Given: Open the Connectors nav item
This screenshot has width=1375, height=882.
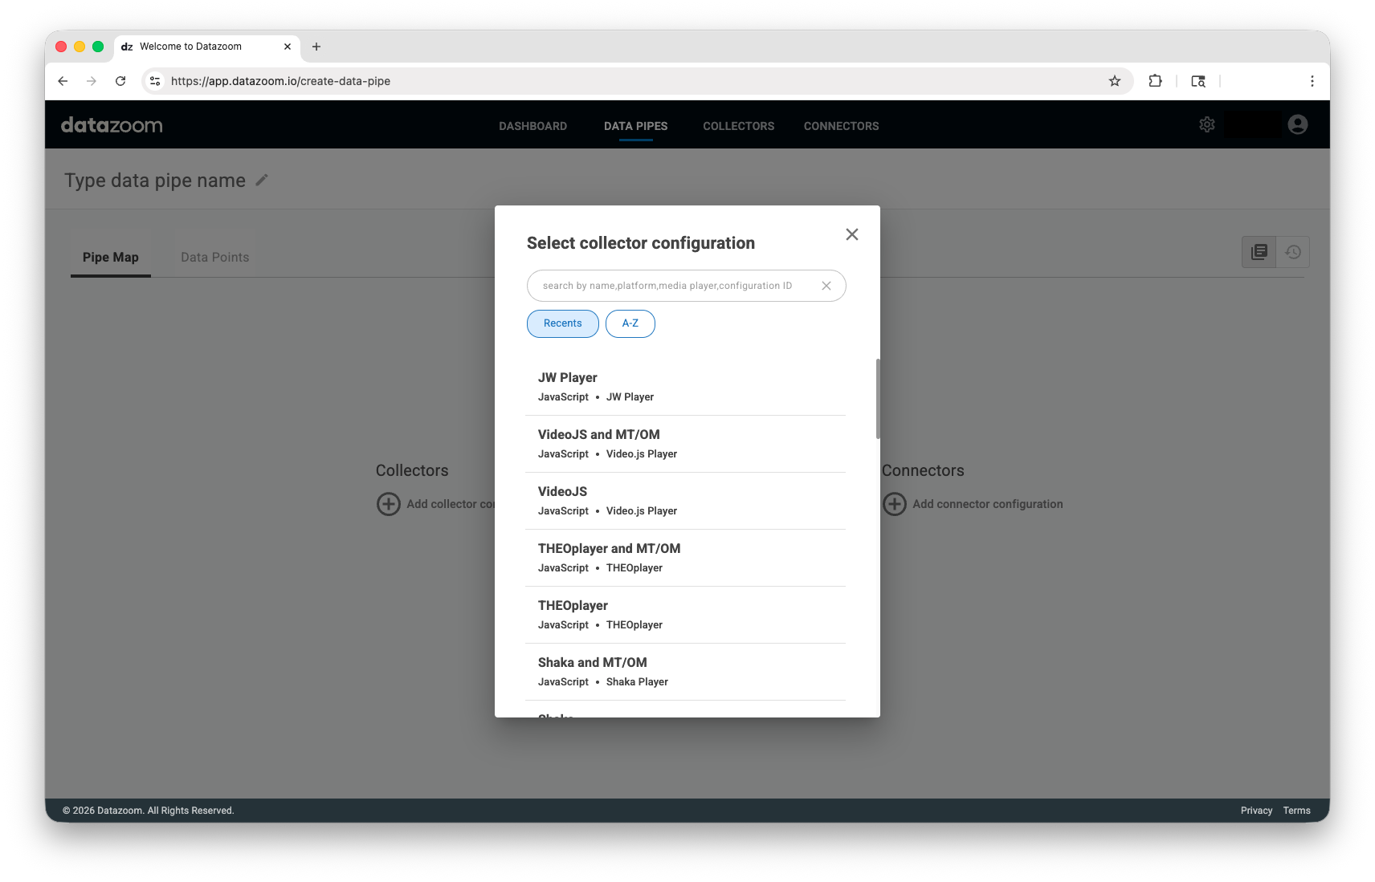Looking at the screenshot, I should 842,126.
